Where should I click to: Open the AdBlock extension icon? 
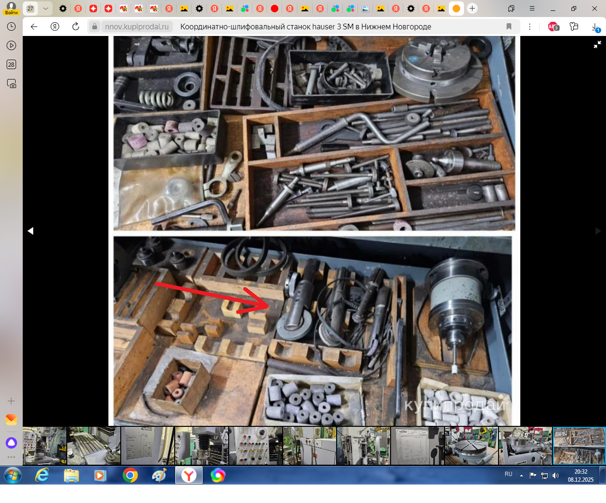(553, 26)
